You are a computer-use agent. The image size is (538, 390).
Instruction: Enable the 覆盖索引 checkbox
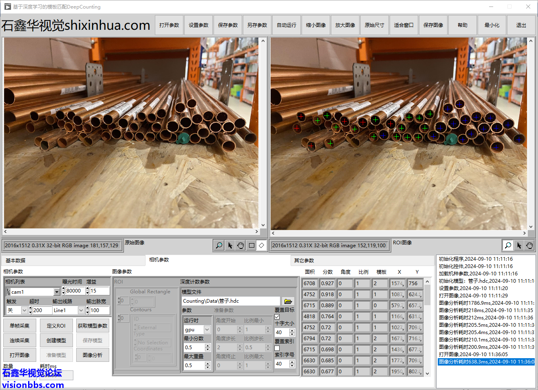pos(277,348)
